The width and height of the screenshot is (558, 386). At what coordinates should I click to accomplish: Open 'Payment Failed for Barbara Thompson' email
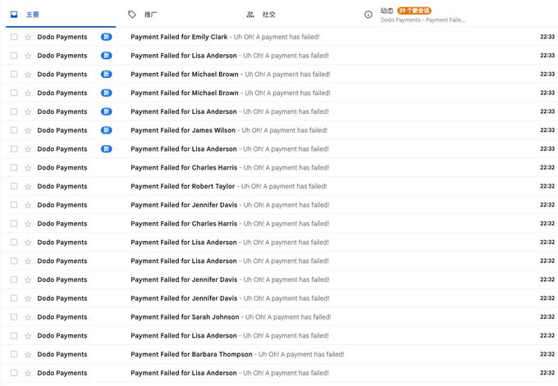(x=237, y=354)
